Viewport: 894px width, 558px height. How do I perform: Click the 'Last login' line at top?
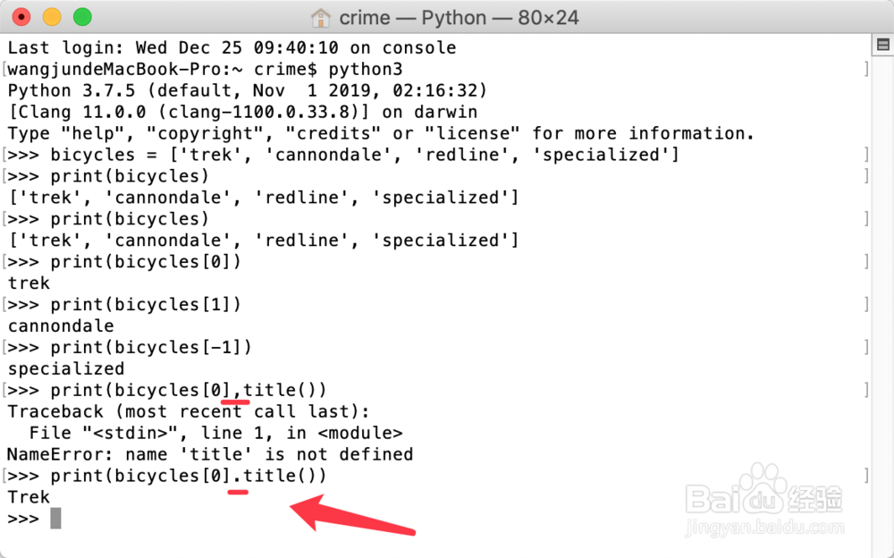pos(232,47)
